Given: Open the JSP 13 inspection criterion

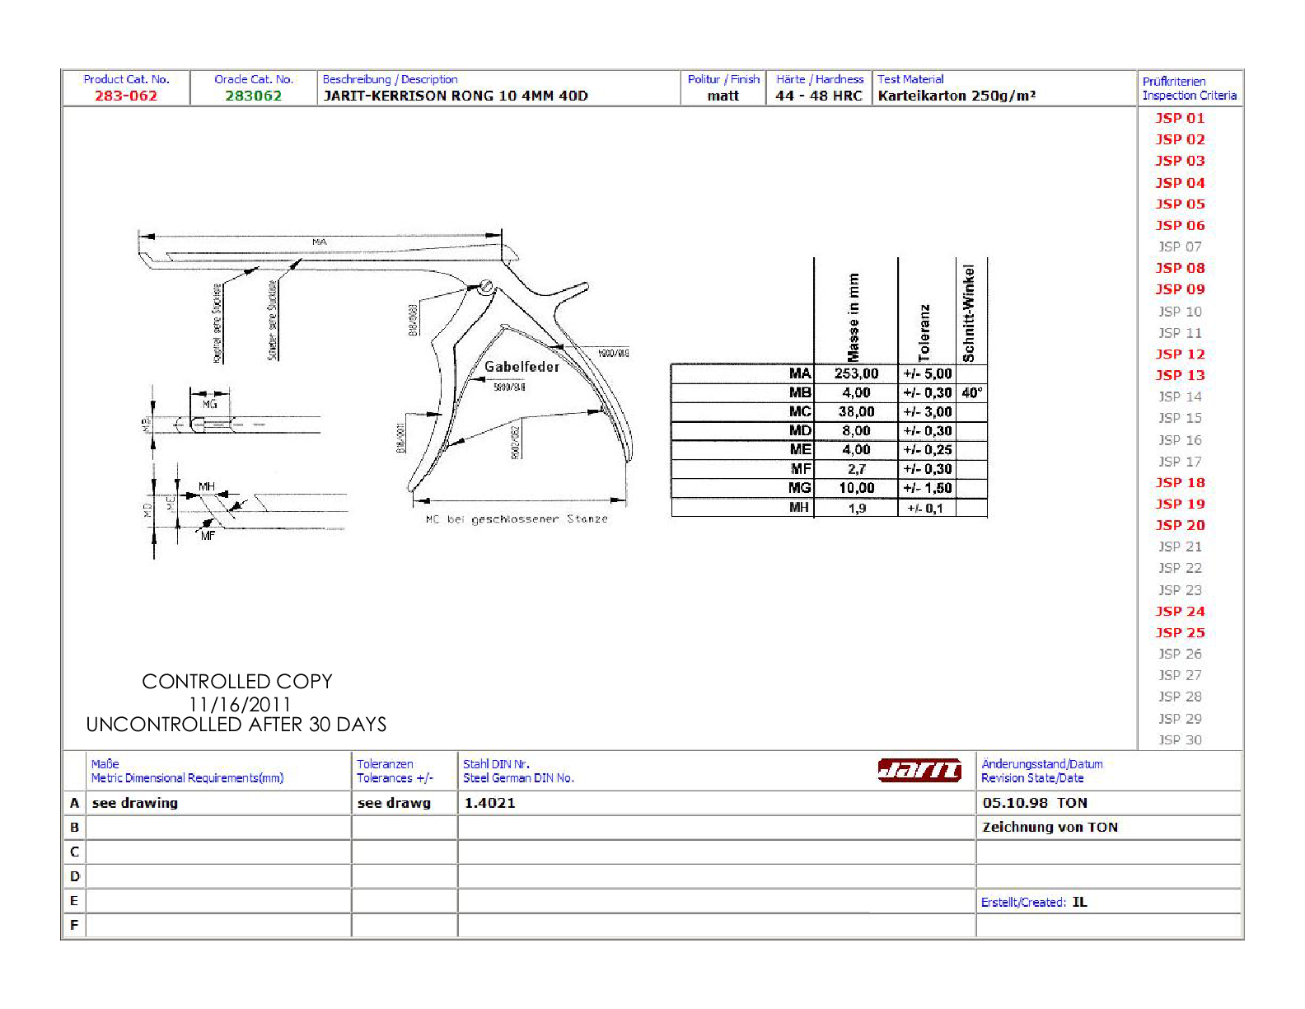Looking at the screenshot, I should coord(1180,375).
